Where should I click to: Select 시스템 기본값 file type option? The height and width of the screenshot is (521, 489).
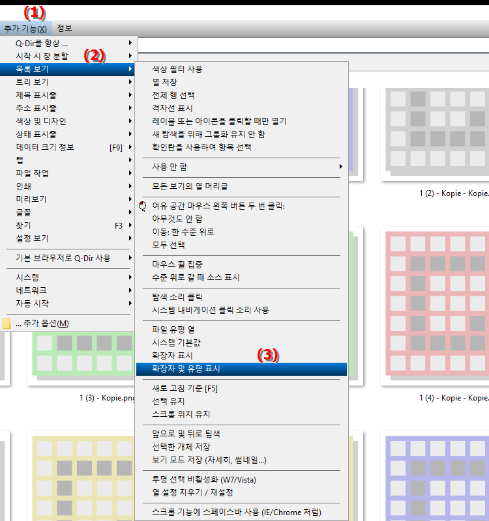tap(241, 343)
